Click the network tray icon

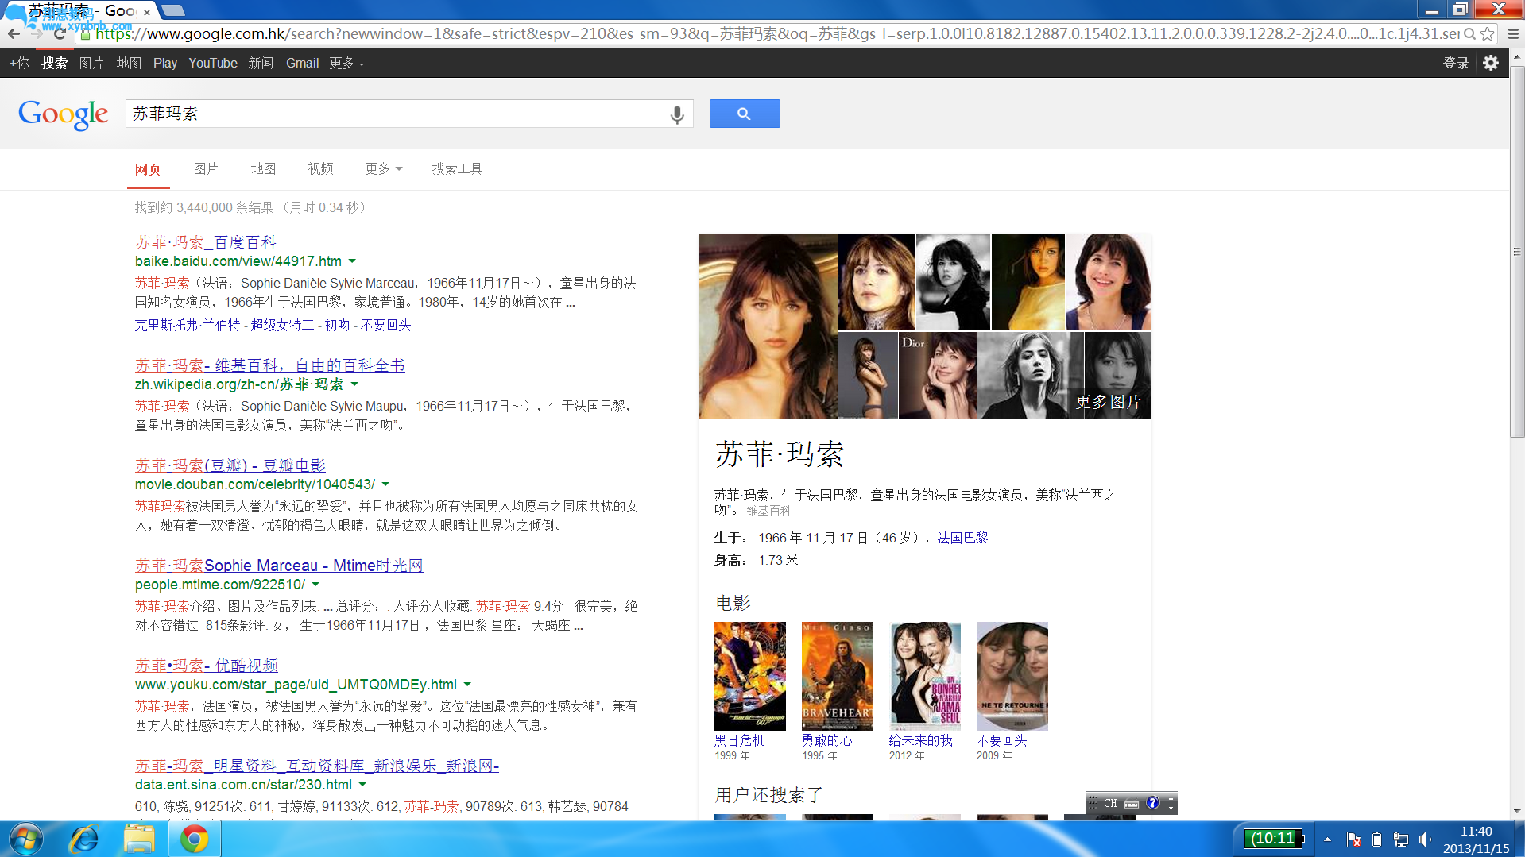[1401, 840]
